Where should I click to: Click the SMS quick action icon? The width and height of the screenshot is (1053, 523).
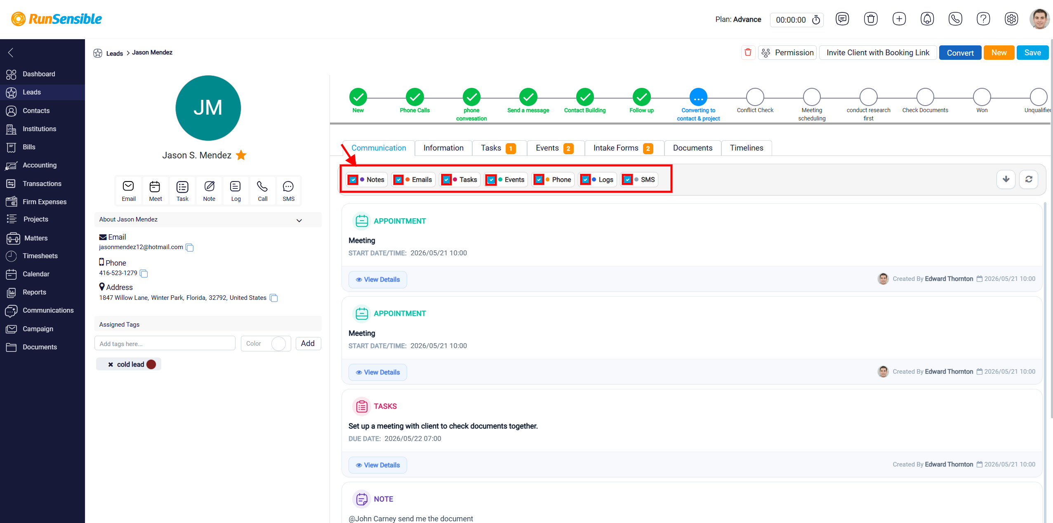(288, 191)
